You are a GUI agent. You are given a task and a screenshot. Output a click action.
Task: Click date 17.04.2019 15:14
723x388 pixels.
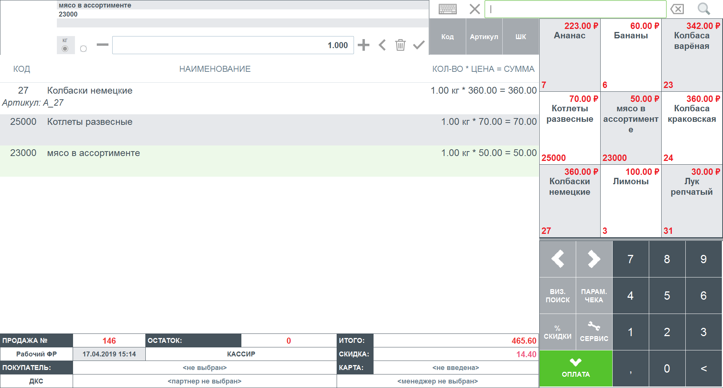click(109, 354)
